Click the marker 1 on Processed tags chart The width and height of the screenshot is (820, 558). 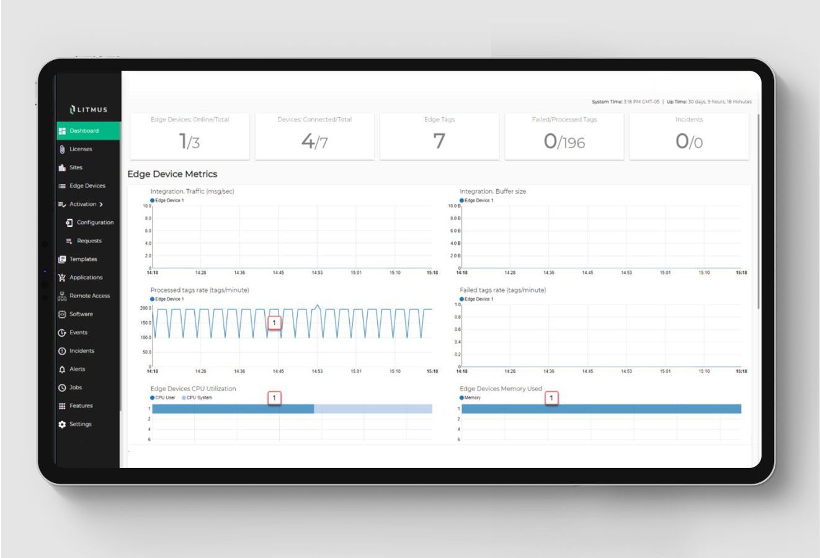pyautogui.click(x=275, y=322)
